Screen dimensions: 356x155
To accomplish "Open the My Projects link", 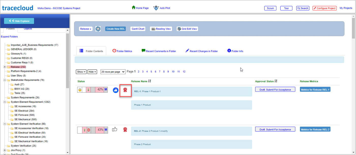I will [x=346, y=8].
